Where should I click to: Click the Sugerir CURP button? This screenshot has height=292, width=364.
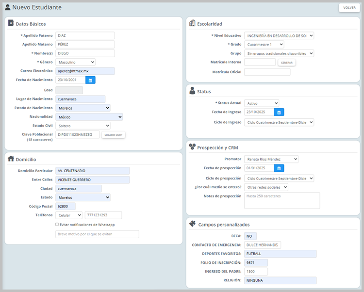point(113,135)
